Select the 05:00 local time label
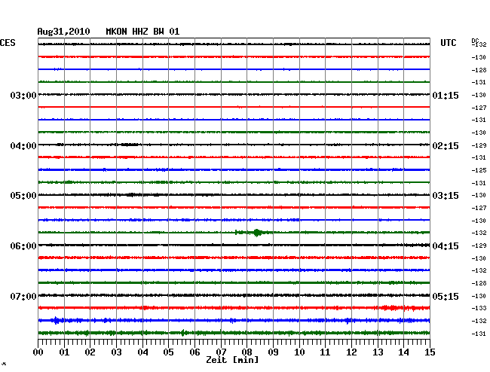The height and width of the screenshot is (372, 490). pos(23,196)
